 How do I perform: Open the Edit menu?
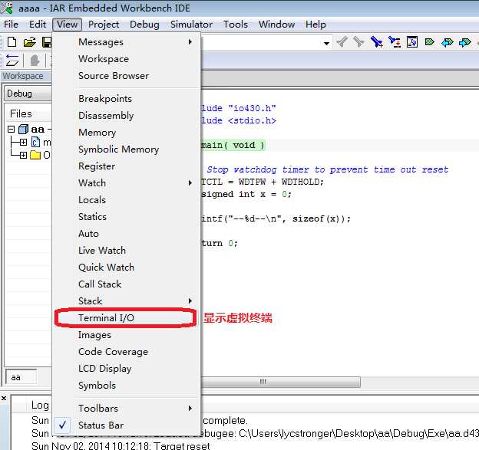point(38,24)
